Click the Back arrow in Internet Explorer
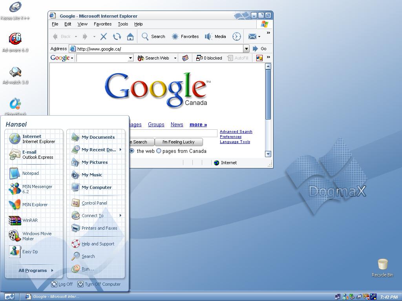Screen dimensions: 402x301 click(x=62, y=36)
